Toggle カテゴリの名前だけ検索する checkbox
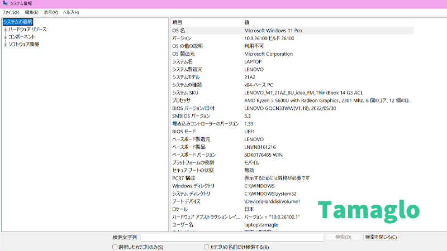 (207, 247)
